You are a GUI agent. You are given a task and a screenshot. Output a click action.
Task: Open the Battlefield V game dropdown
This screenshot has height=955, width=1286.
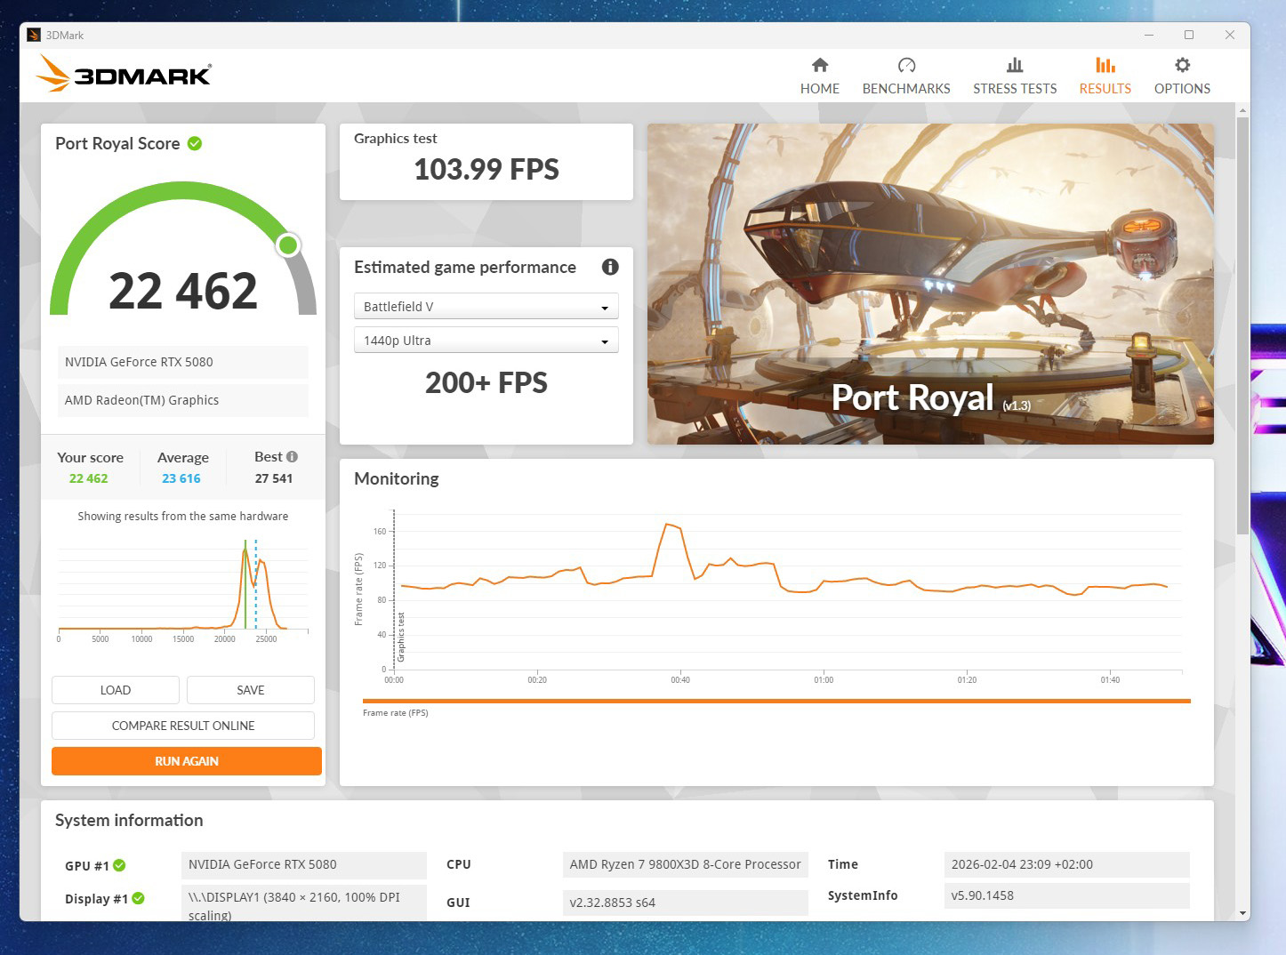[x=486, y=307]
